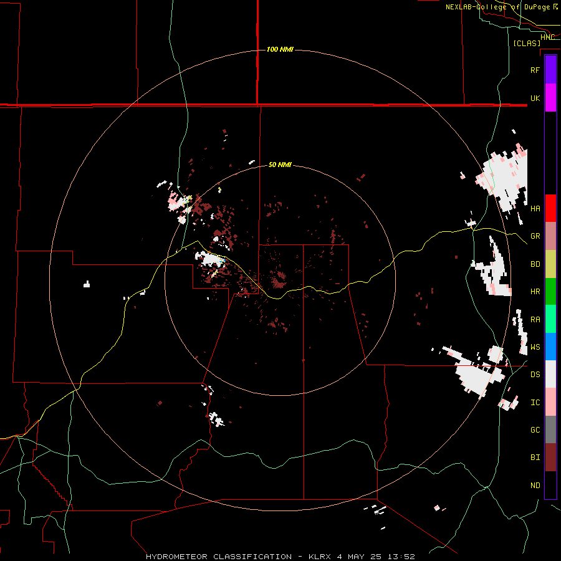Click the GC legend label
This screenshot has height=561, width=561.
coord(535,429)
